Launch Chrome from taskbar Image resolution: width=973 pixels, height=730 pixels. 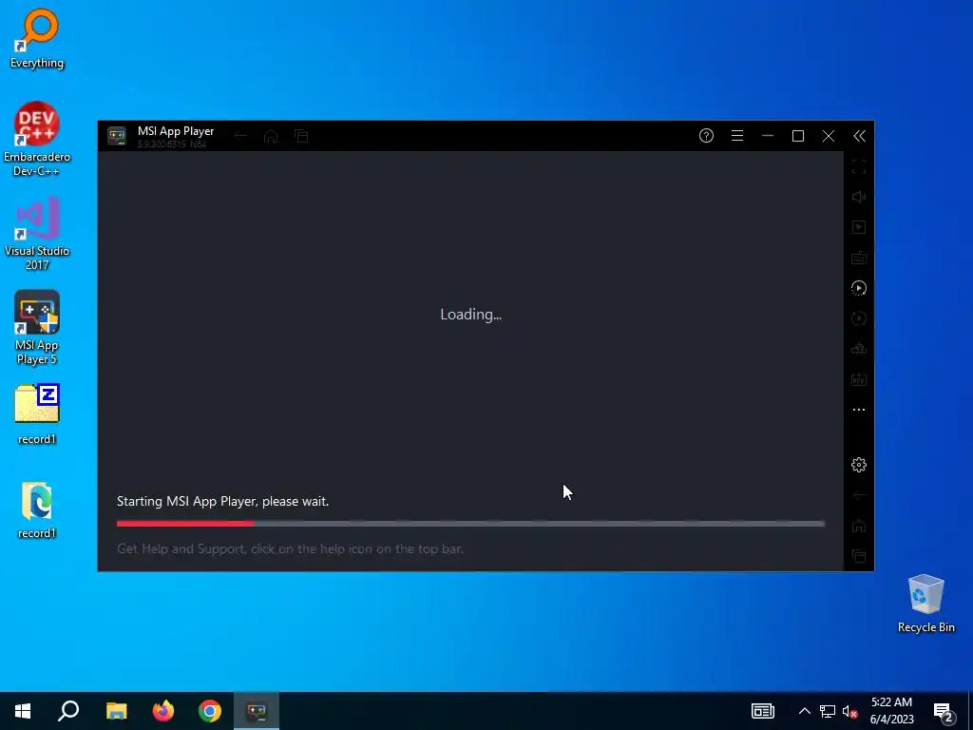(x=210, y=711)
